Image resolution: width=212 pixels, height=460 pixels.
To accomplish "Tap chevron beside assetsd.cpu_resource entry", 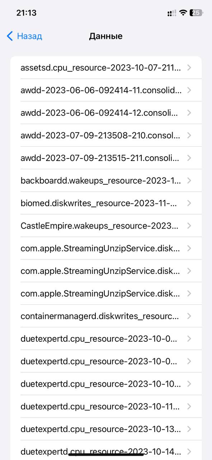I will click(189, 68).
